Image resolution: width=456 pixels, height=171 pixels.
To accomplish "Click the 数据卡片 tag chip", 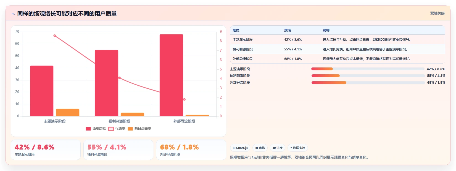I will [298, 148].
